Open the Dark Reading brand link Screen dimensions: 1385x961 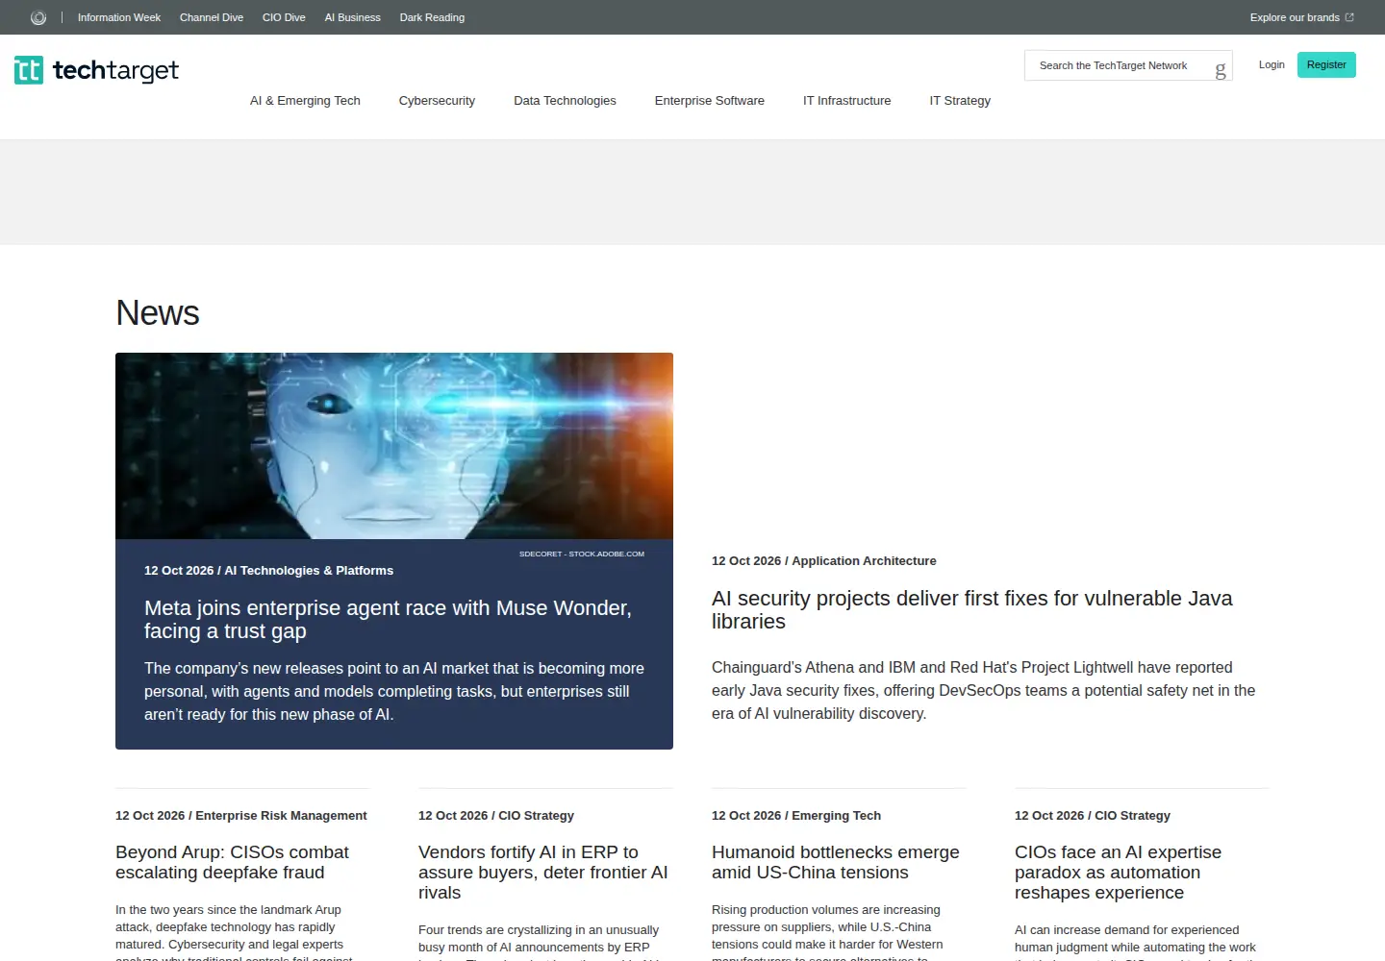432,17
